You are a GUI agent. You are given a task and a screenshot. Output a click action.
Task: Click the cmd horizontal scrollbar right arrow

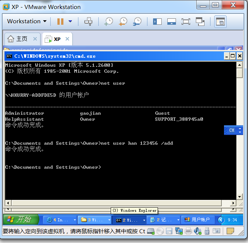pyautogui.click(x=233, y=203)
